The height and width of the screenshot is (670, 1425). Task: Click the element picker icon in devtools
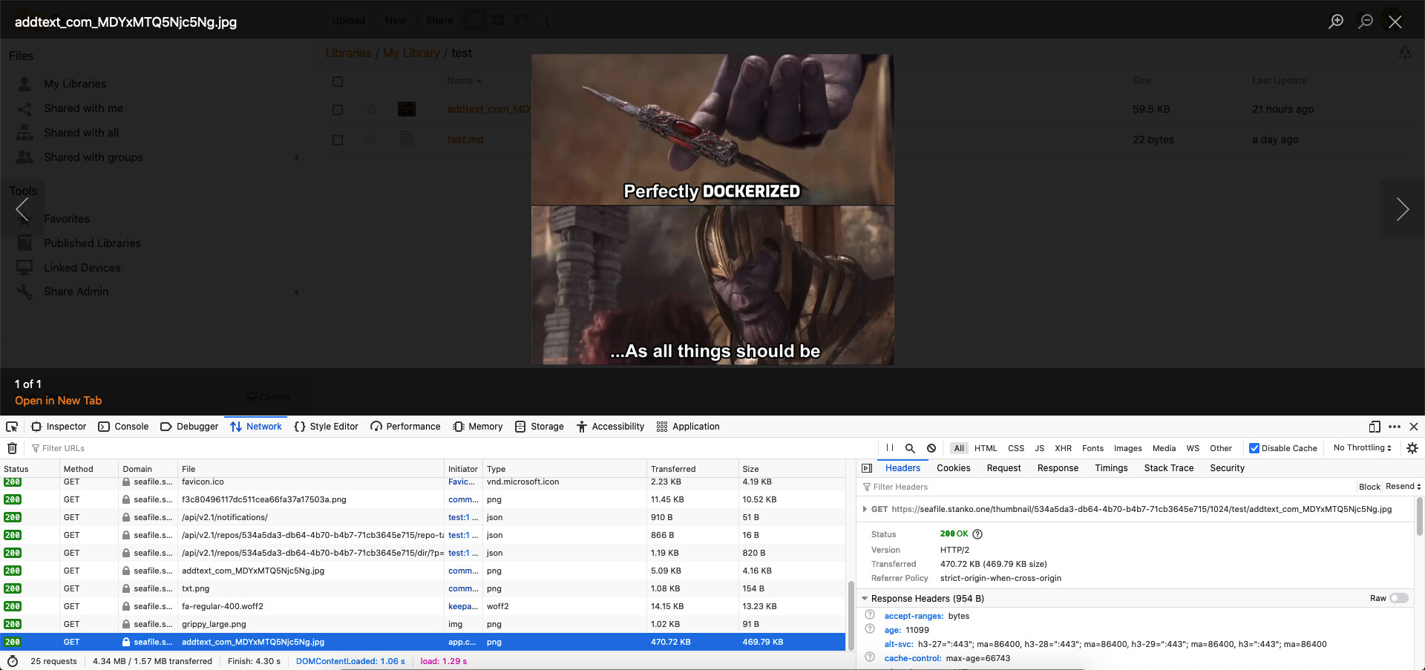[12, 427]
